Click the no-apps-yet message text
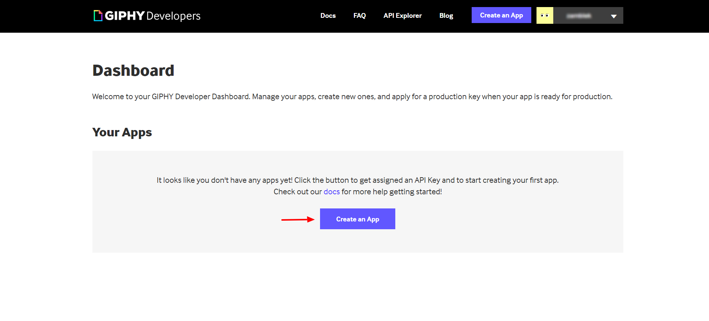Image resolution: width=709 pixels, height=321 pixels. (x=357, y=180)
